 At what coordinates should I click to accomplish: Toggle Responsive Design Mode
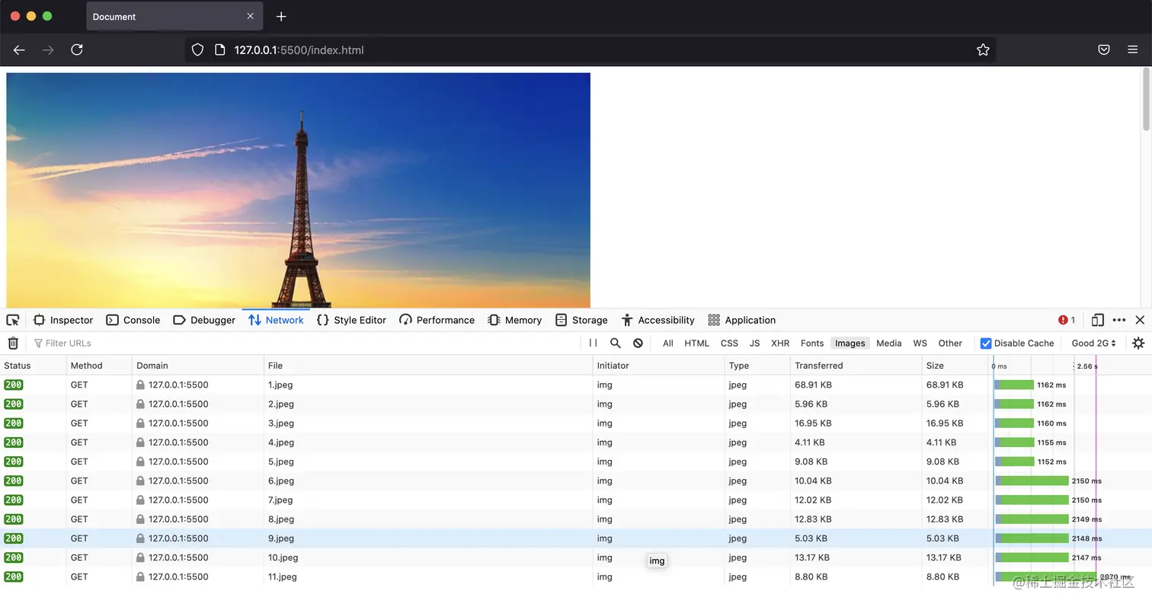click(1097, 320)
